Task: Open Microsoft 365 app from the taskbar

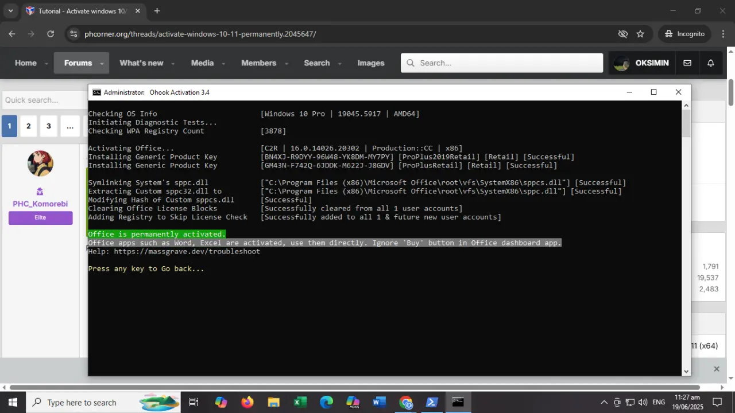Action: [353, 402]
